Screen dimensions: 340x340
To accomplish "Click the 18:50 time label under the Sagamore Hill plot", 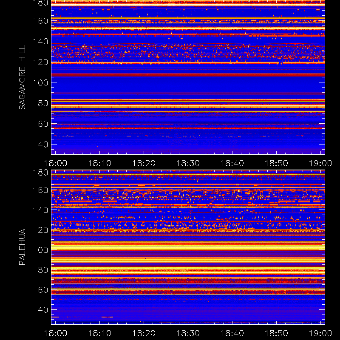I will point(277,163).
